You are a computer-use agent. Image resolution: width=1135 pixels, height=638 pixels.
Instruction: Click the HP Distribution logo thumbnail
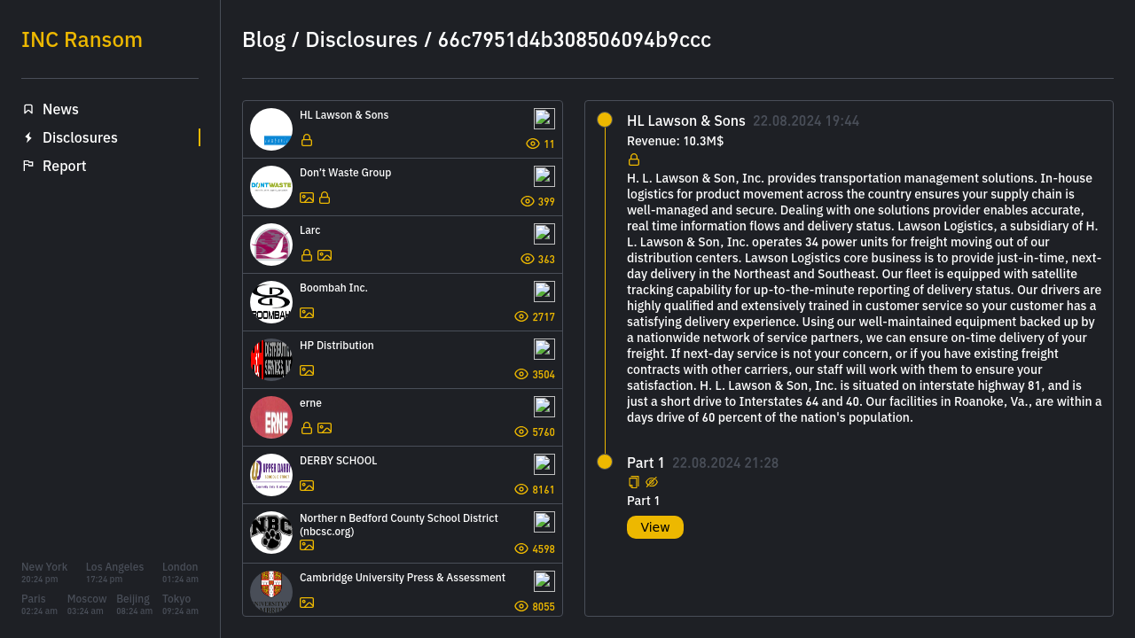pyautogui.click(x=271, y=360)
